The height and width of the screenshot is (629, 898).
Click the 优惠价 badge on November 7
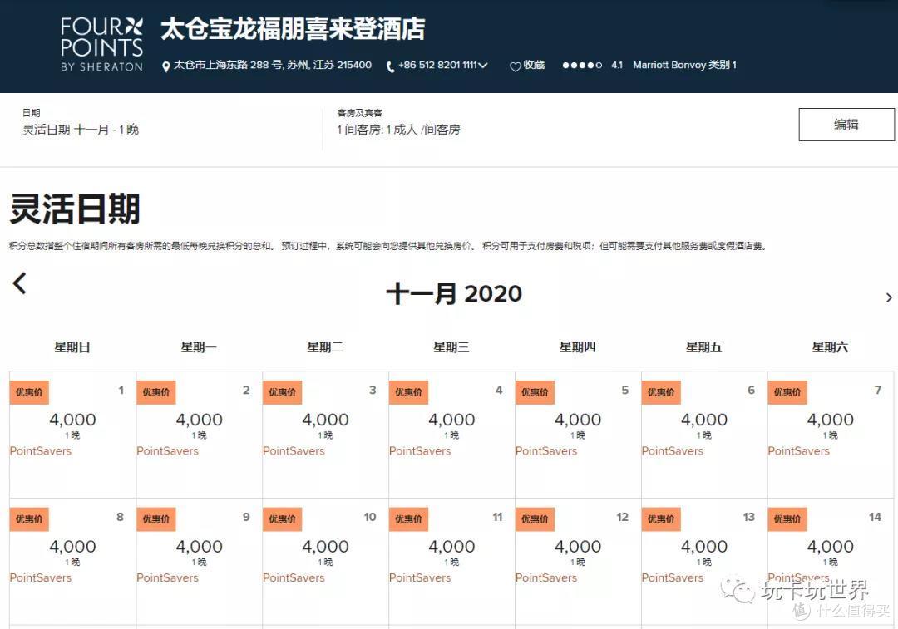tap(787, 393)
